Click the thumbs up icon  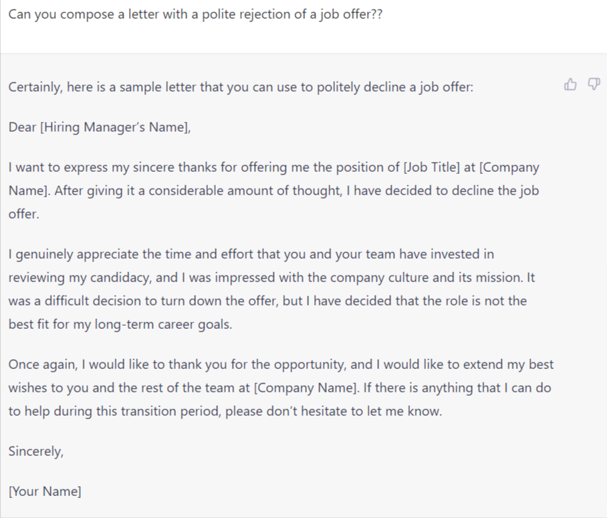(x=570, y=84)
